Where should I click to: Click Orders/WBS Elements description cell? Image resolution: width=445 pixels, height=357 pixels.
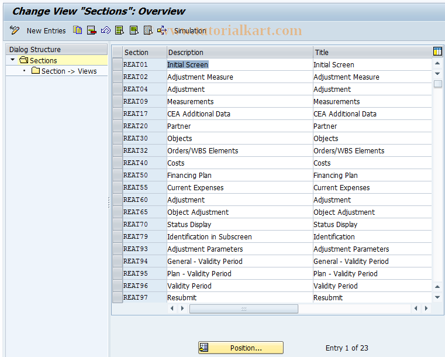coord(240,150)
